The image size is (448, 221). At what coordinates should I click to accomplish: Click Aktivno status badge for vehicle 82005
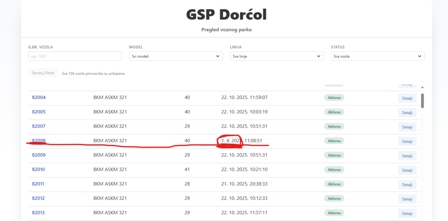[334, 112]
